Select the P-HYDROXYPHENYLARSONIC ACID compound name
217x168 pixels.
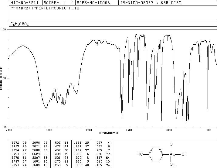[45, 8]
